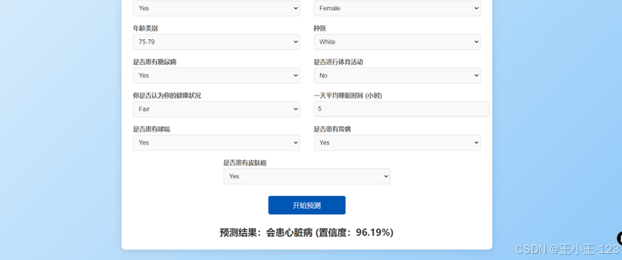Screen dimensions: 622x260
Task: Click the 是否患有皮肤癌 label text
Action: point(245,163)
